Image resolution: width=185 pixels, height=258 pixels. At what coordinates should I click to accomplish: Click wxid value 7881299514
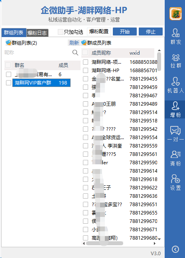(144, 112)
